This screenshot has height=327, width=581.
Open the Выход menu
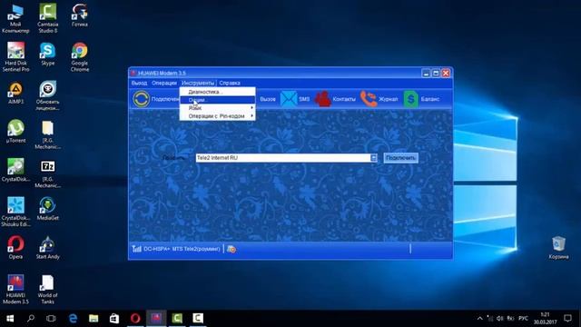(139, 83)
